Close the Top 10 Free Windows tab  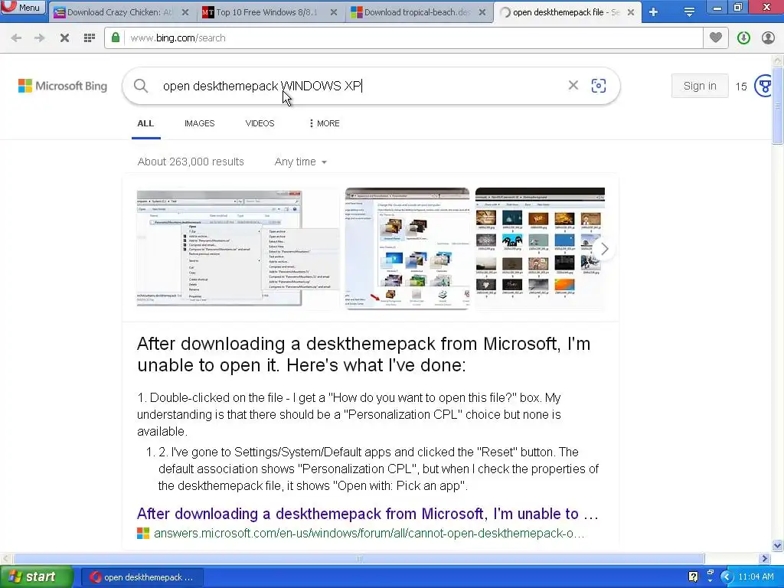pos(334,12)
